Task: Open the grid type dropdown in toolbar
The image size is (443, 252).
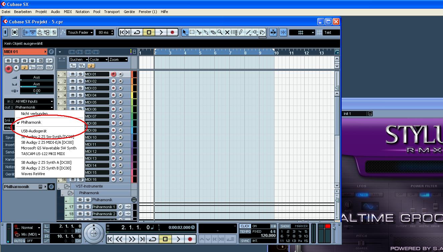Action: [302, 32]
